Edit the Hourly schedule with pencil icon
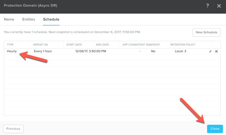Screen dimensions: 226x135 [210, 51]
